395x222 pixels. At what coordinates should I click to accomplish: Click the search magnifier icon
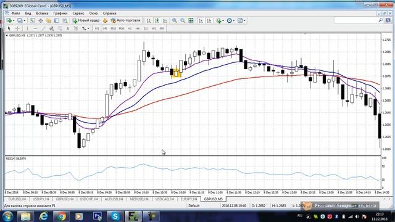(x=381, y=20)
